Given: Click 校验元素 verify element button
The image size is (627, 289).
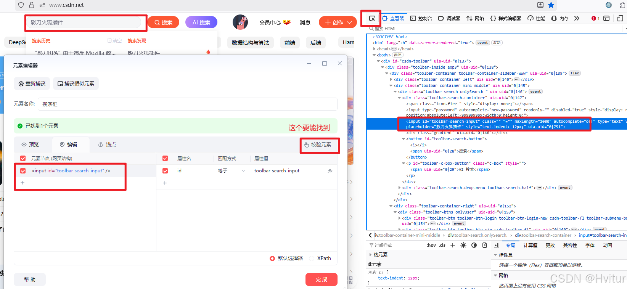Looking at the screenshot, I should tap(318, 144).
